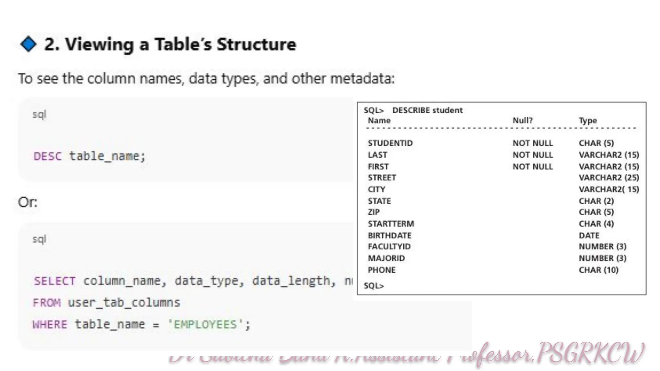Viewport: 660px width, 371px height.
Task: Click the Null? column header
Action: [x=522, y=120]
